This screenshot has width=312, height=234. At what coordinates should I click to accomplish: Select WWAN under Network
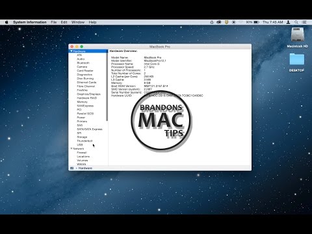tap(81, 164)
